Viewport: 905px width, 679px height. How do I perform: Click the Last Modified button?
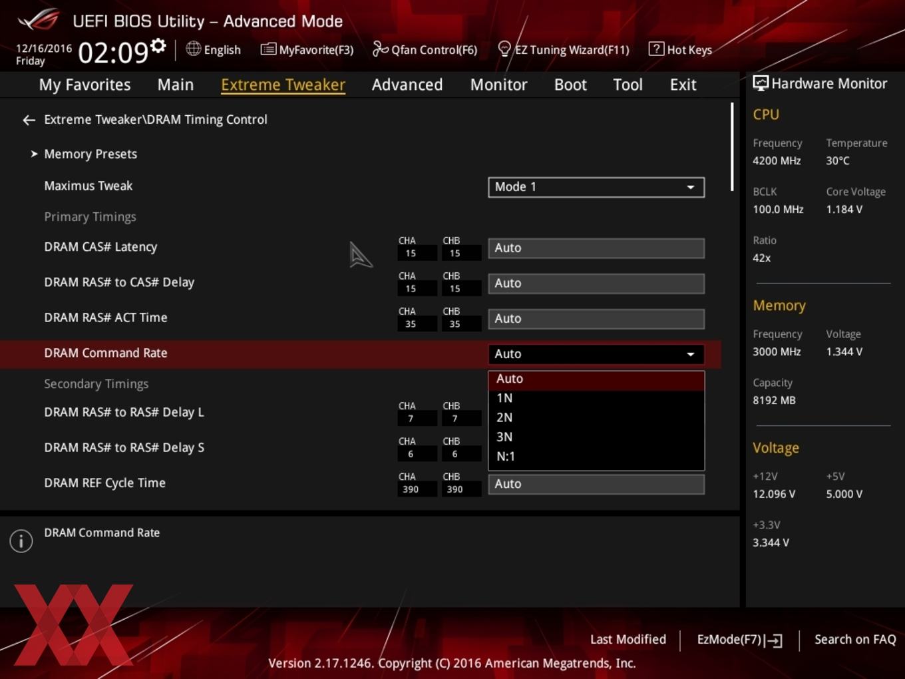tap(628, 639)
